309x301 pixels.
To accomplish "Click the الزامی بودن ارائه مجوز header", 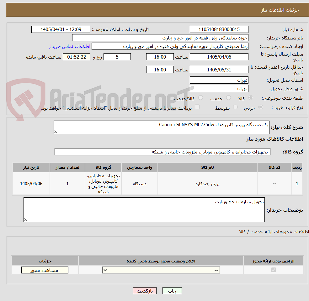I will (x=274, y=261).
